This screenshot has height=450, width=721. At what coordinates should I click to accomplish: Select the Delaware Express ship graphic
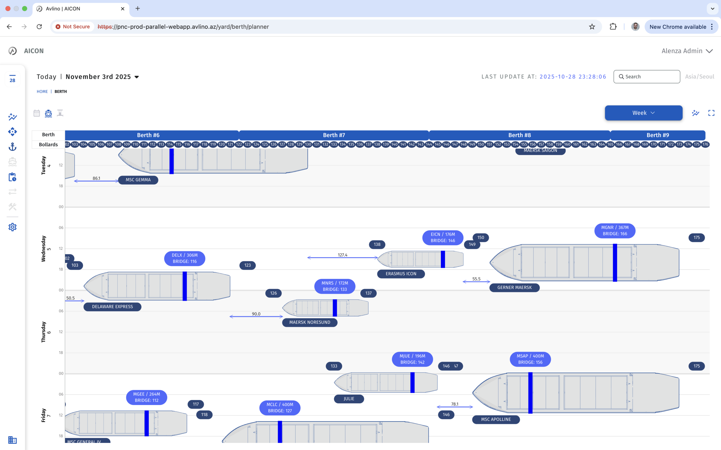157,286
